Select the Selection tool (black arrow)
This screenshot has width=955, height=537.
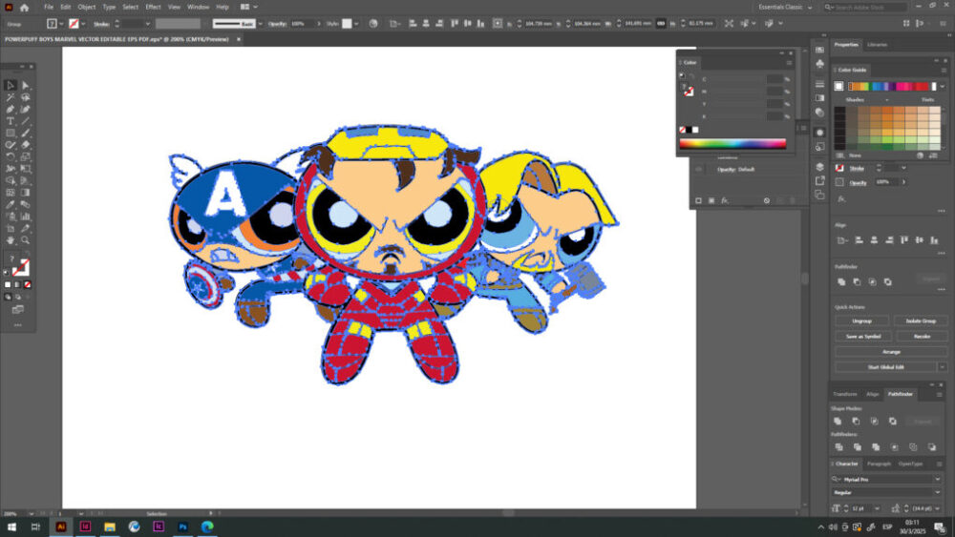coord(11,86)
